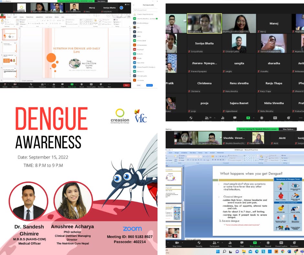304x255 pixels.
Task: Open Chat in the gallery view Zoom window
Action: [x=235, y=118]
